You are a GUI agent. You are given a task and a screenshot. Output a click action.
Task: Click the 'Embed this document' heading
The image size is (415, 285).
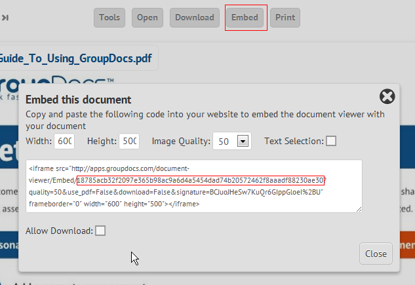coord(78,100)
